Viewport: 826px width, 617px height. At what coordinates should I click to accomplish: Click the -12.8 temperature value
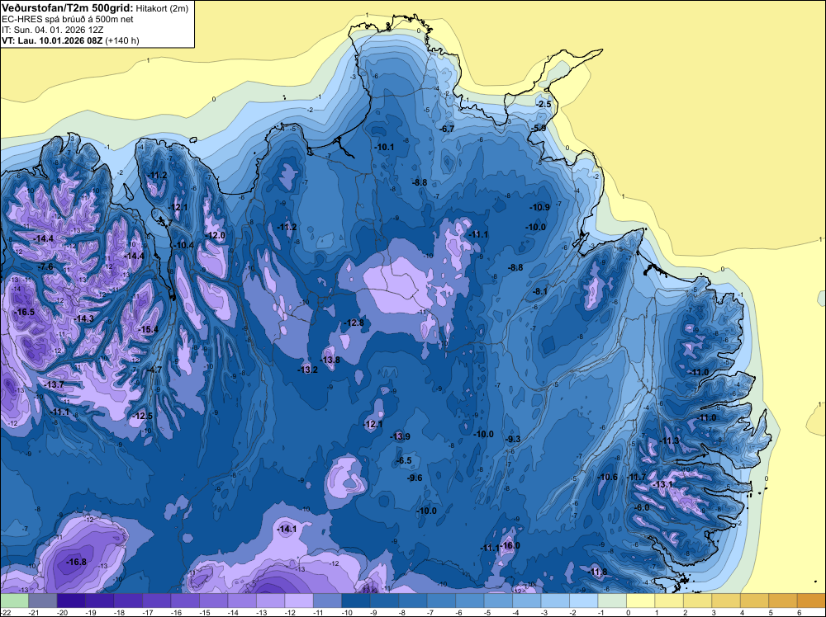tap(354, 323)
